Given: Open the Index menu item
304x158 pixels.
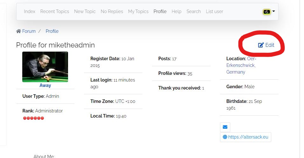Looking at the screenshot, I should [x=30, y=11].
